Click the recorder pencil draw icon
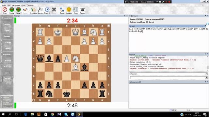 tap(163, 2)
